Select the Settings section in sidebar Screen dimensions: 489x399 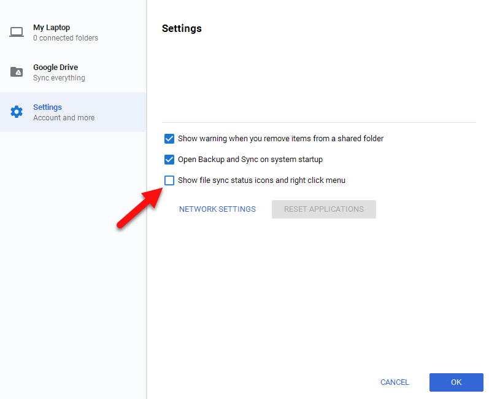(73, 112)
